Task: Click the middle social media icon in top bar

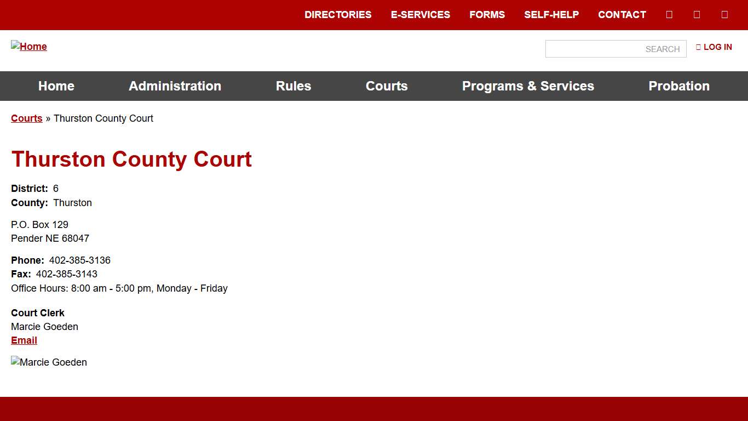Action: [x=697, y=14]
